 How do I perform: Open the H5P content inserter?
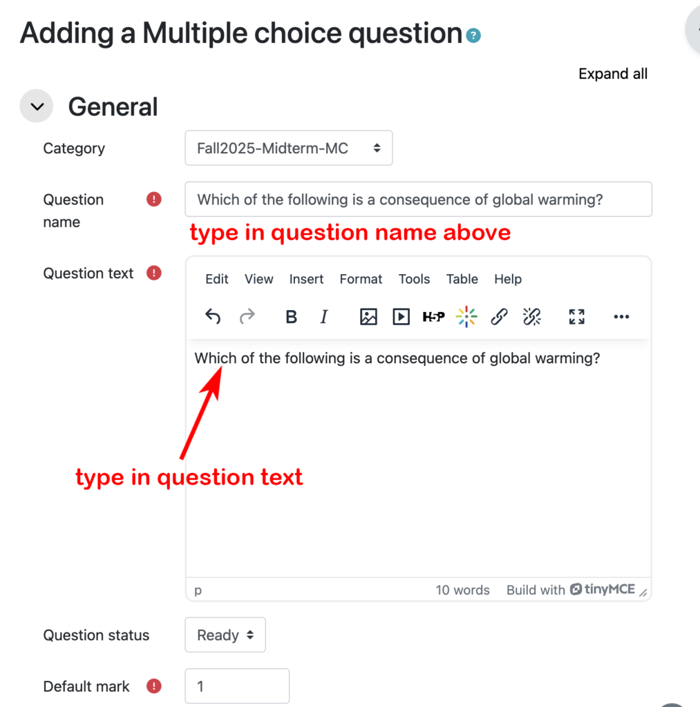pyautogui.click(x=433, y=317)
